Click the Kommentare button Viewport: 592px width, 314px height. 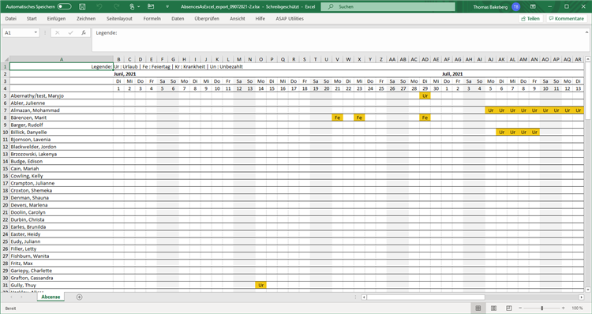pyautogui.click(x=566, y=18)
